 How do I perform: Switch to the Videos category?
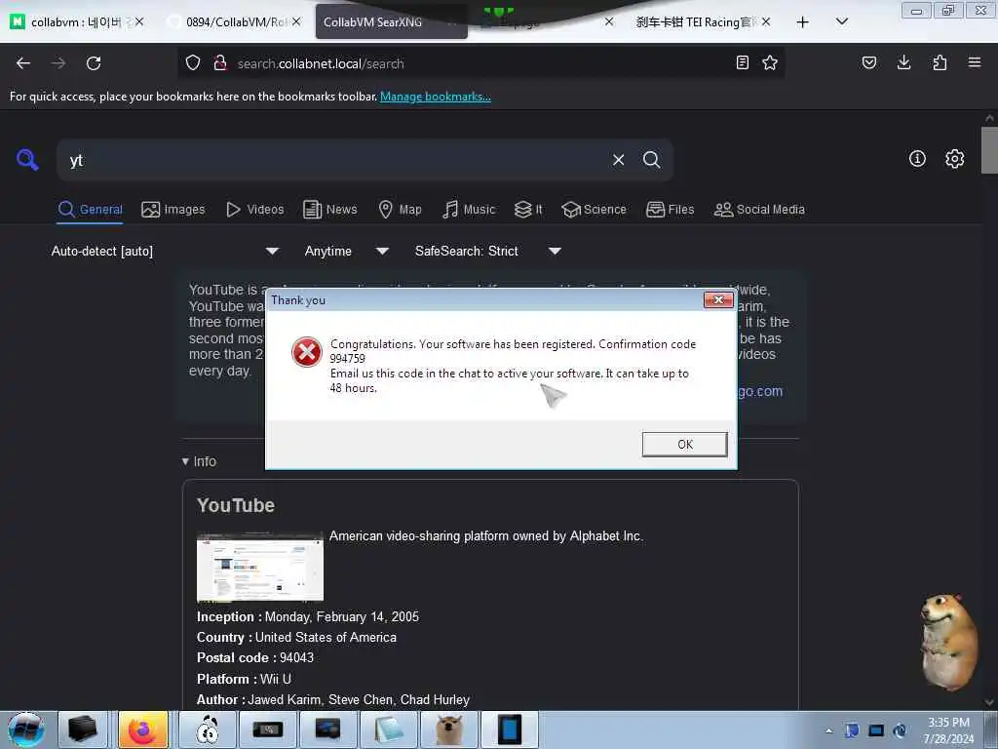[254, 210]
